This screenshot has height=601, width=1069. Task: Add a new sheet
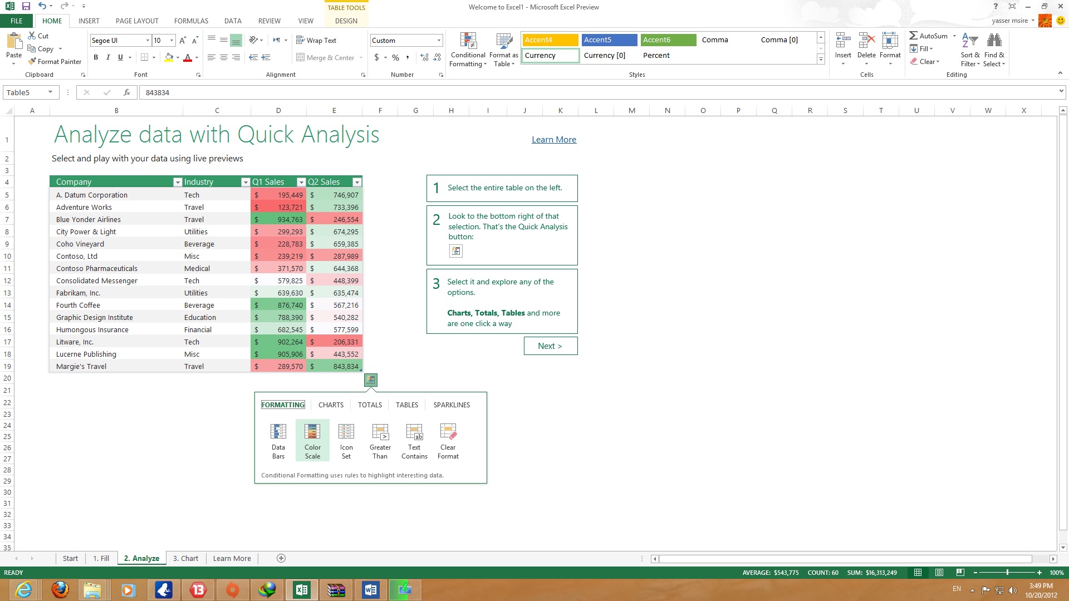pos(281,558)
